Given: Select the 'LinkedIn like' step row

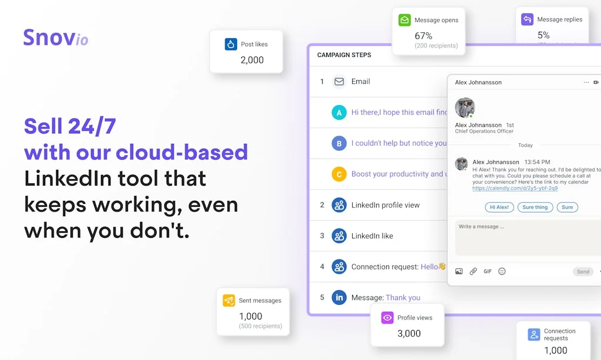Looking at the screenshot, I should (x=379, y=235).
